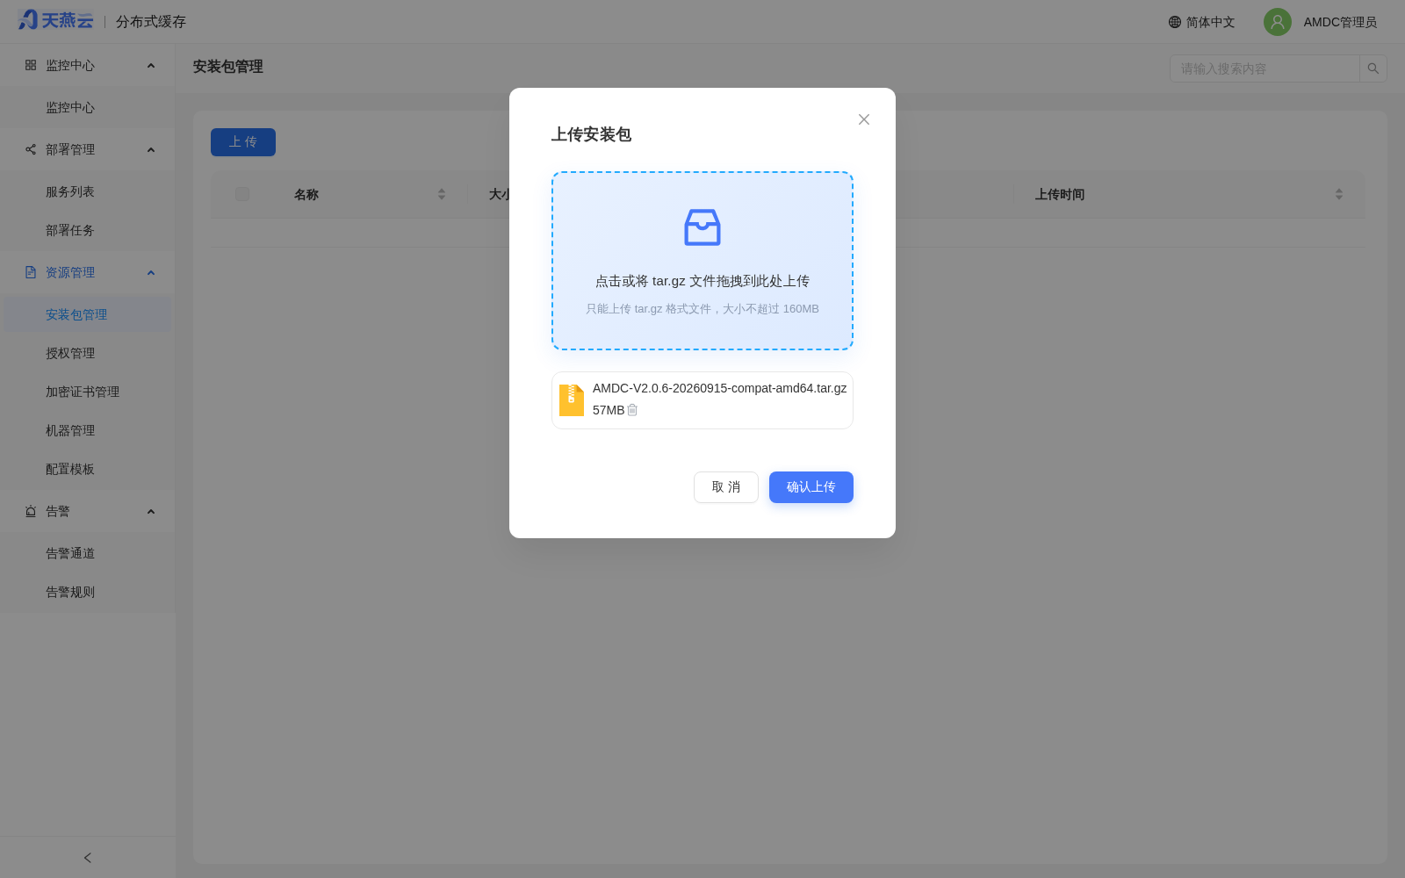Toggle the select-all table checkbox
The image size is (1405, 878).
point(242,194)
